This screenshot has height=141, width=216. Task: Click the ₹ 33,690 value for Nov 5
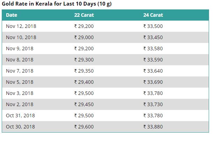(153, 82)
